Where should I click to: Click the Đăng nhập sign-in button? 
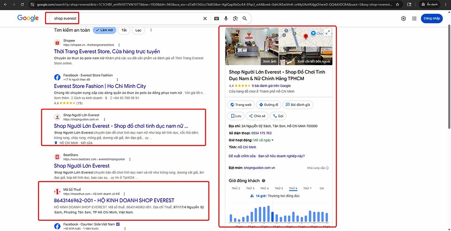(432, 18)
